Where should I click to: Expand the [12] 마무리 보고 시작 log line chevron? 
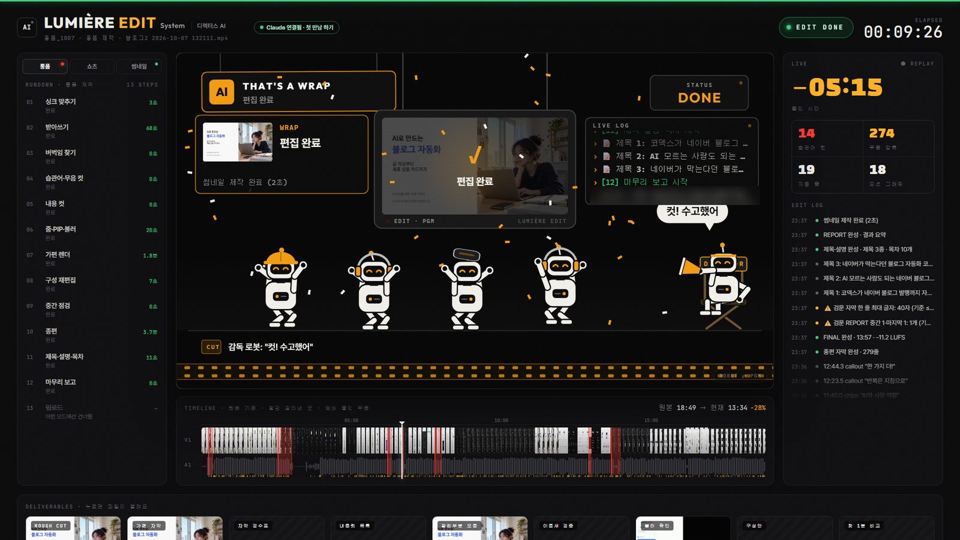pos(595,182)
